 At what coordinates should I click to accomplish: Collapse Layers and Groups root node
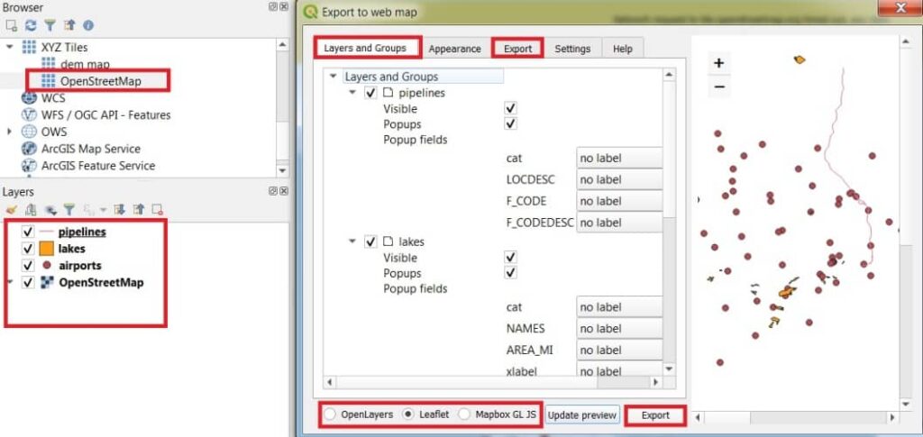click(x=334, y=77)
